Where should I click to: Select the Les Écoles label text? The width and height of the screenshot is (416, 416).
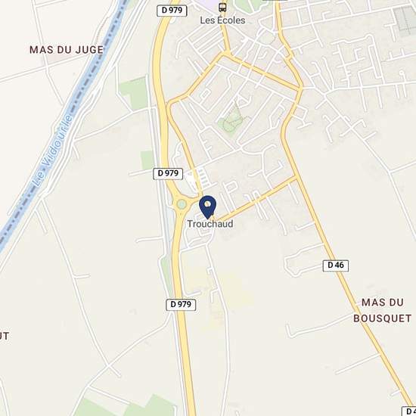[222, 20]
